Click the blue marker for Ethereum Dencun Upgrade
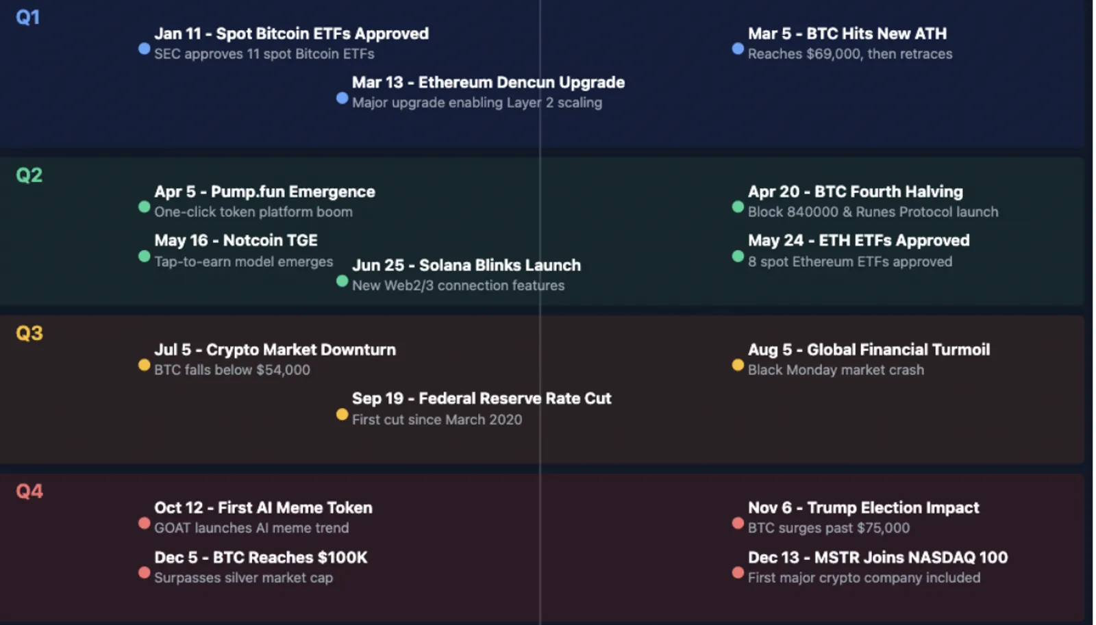Viewport: 1096px width, 625px height. [342, 98]
